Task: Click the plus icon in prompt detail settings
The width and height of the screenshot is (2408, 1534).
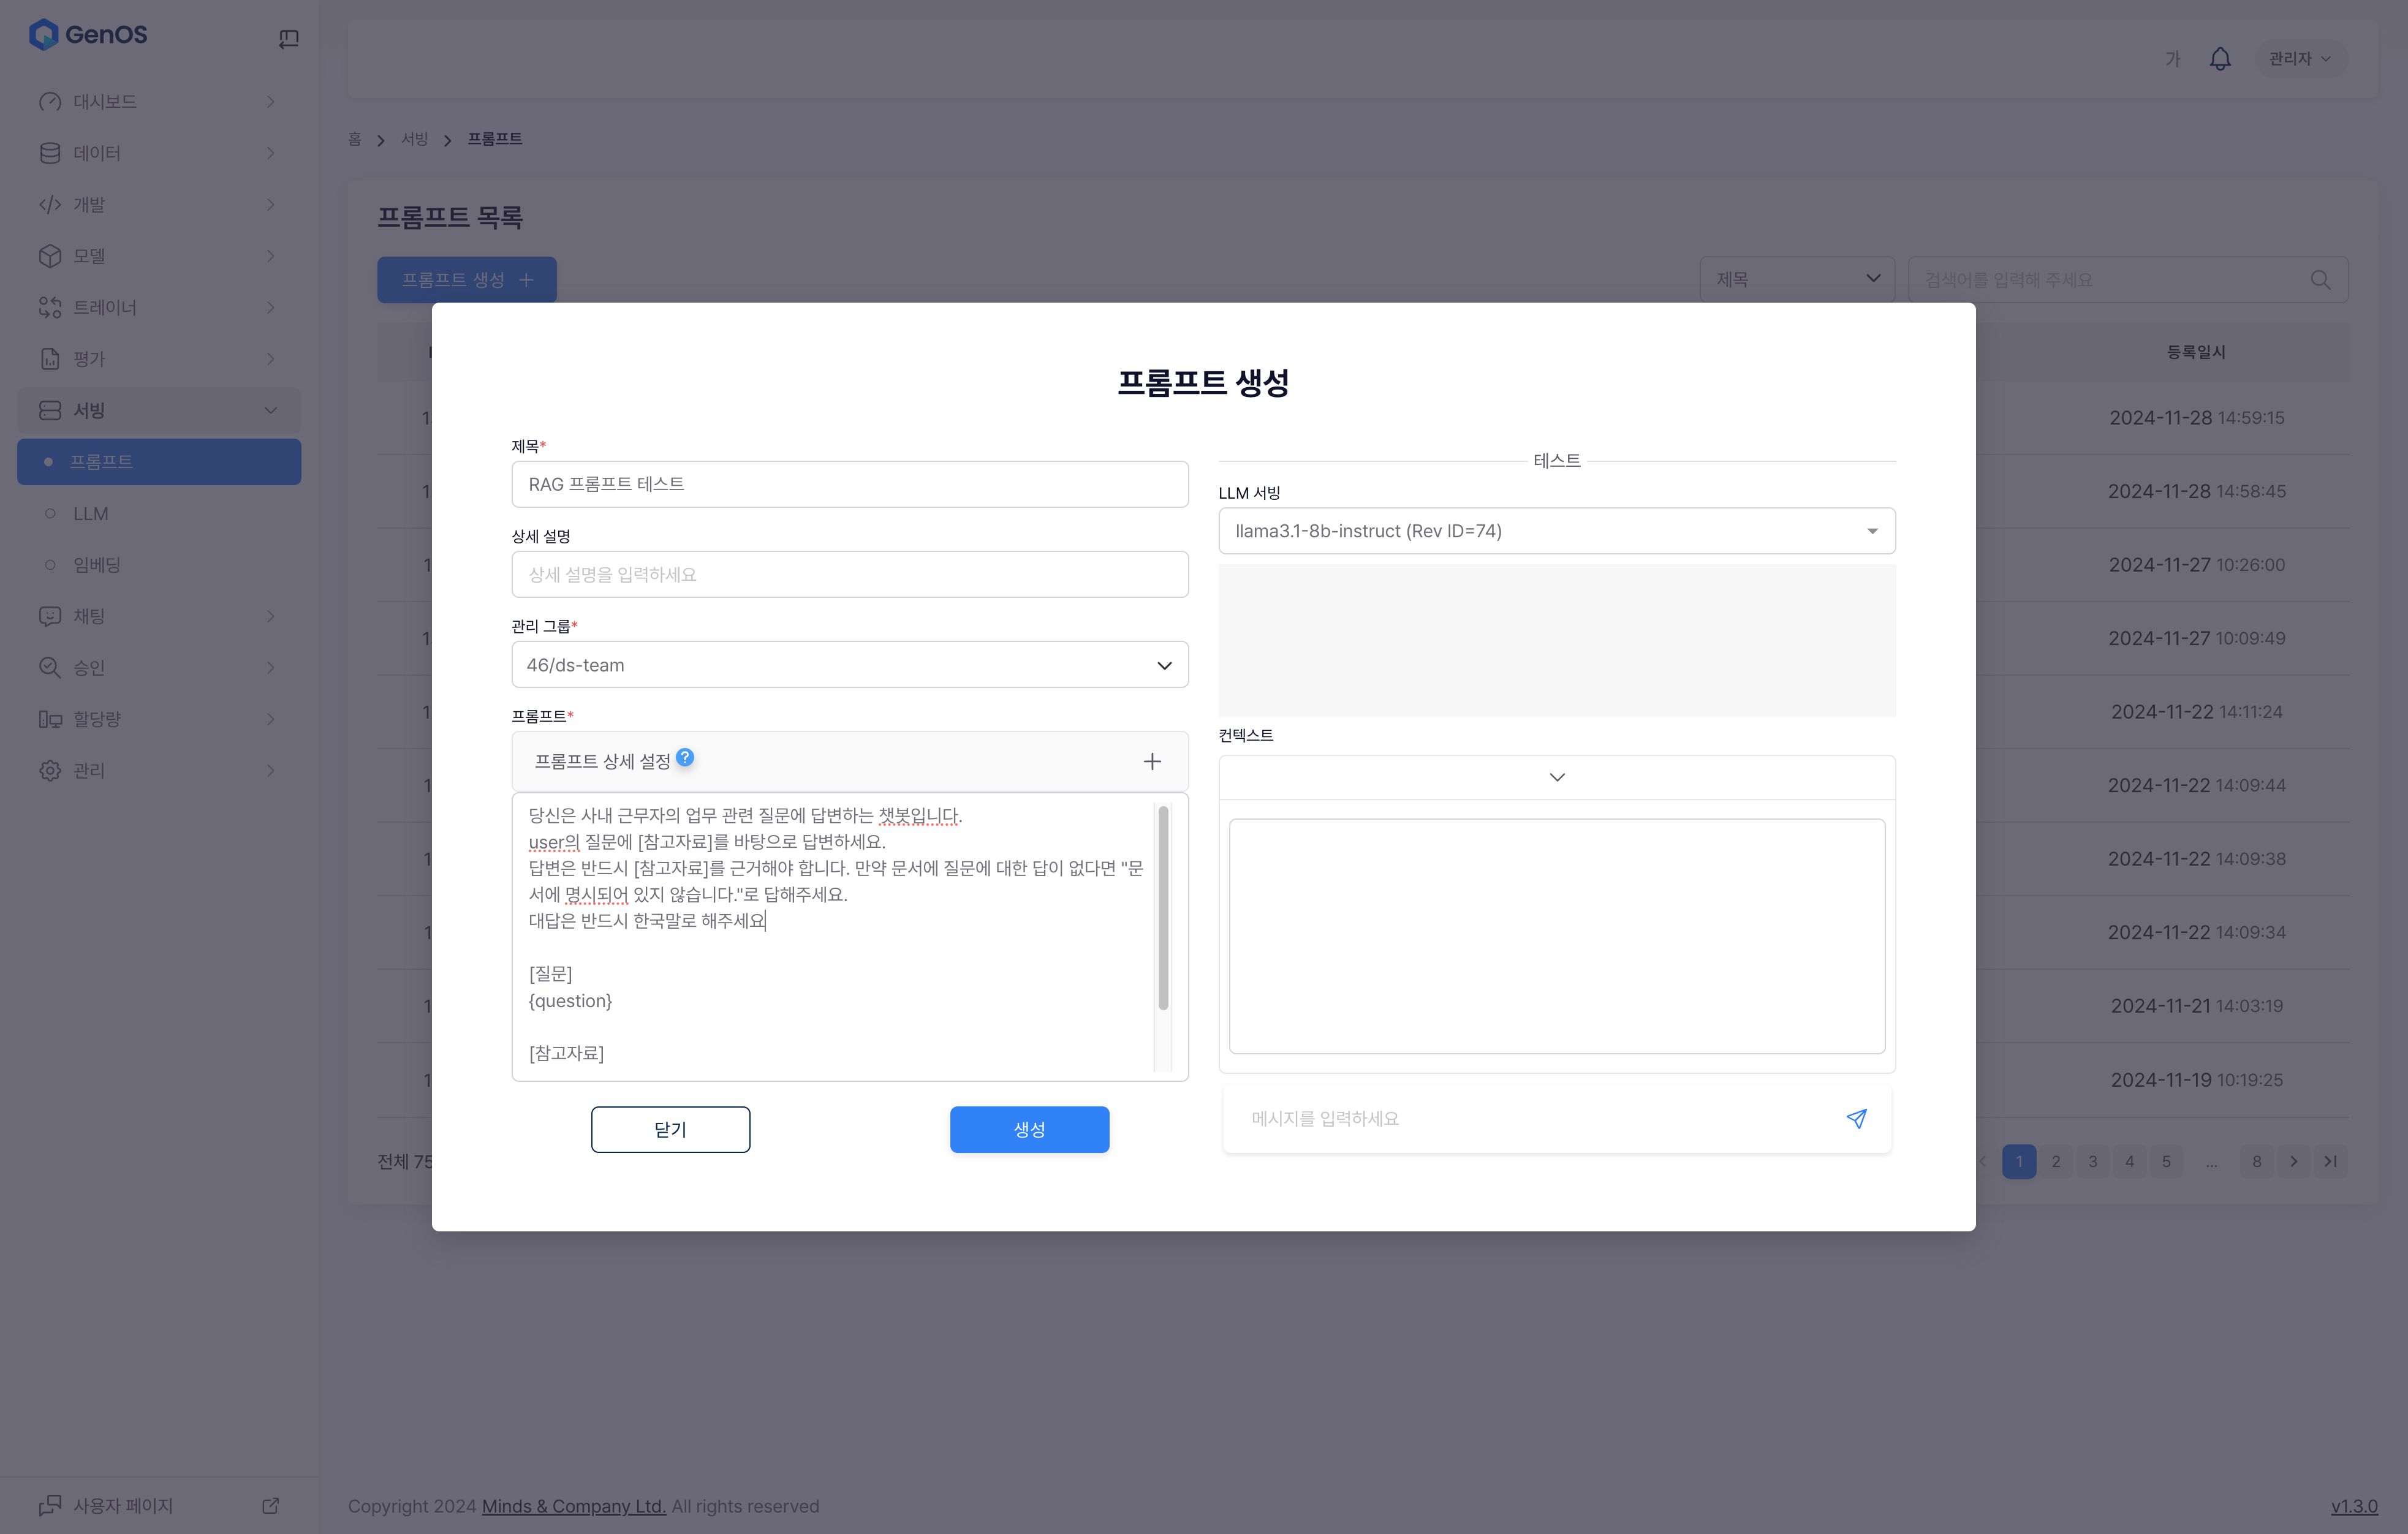Action: pyautogui.click(x=1152, y=761)
